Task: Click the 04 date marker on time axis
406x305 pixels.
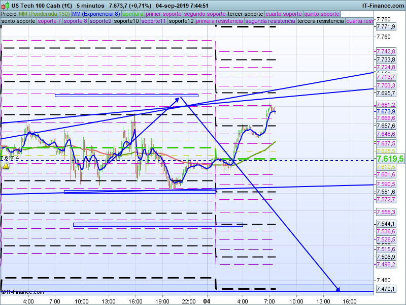Action: tap(207, 301)
